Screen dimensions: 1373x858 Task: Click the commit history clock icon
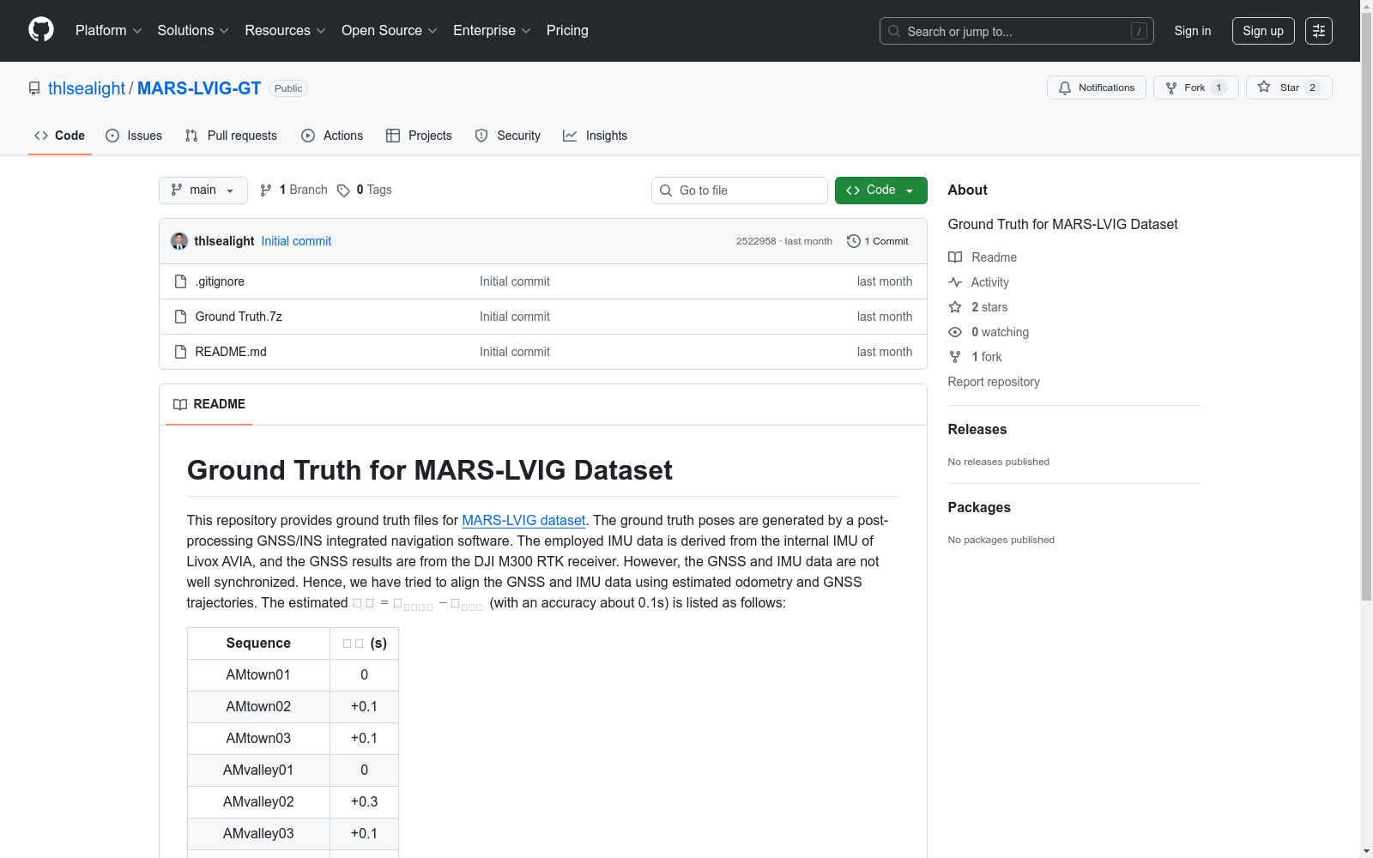click(853, 241)
